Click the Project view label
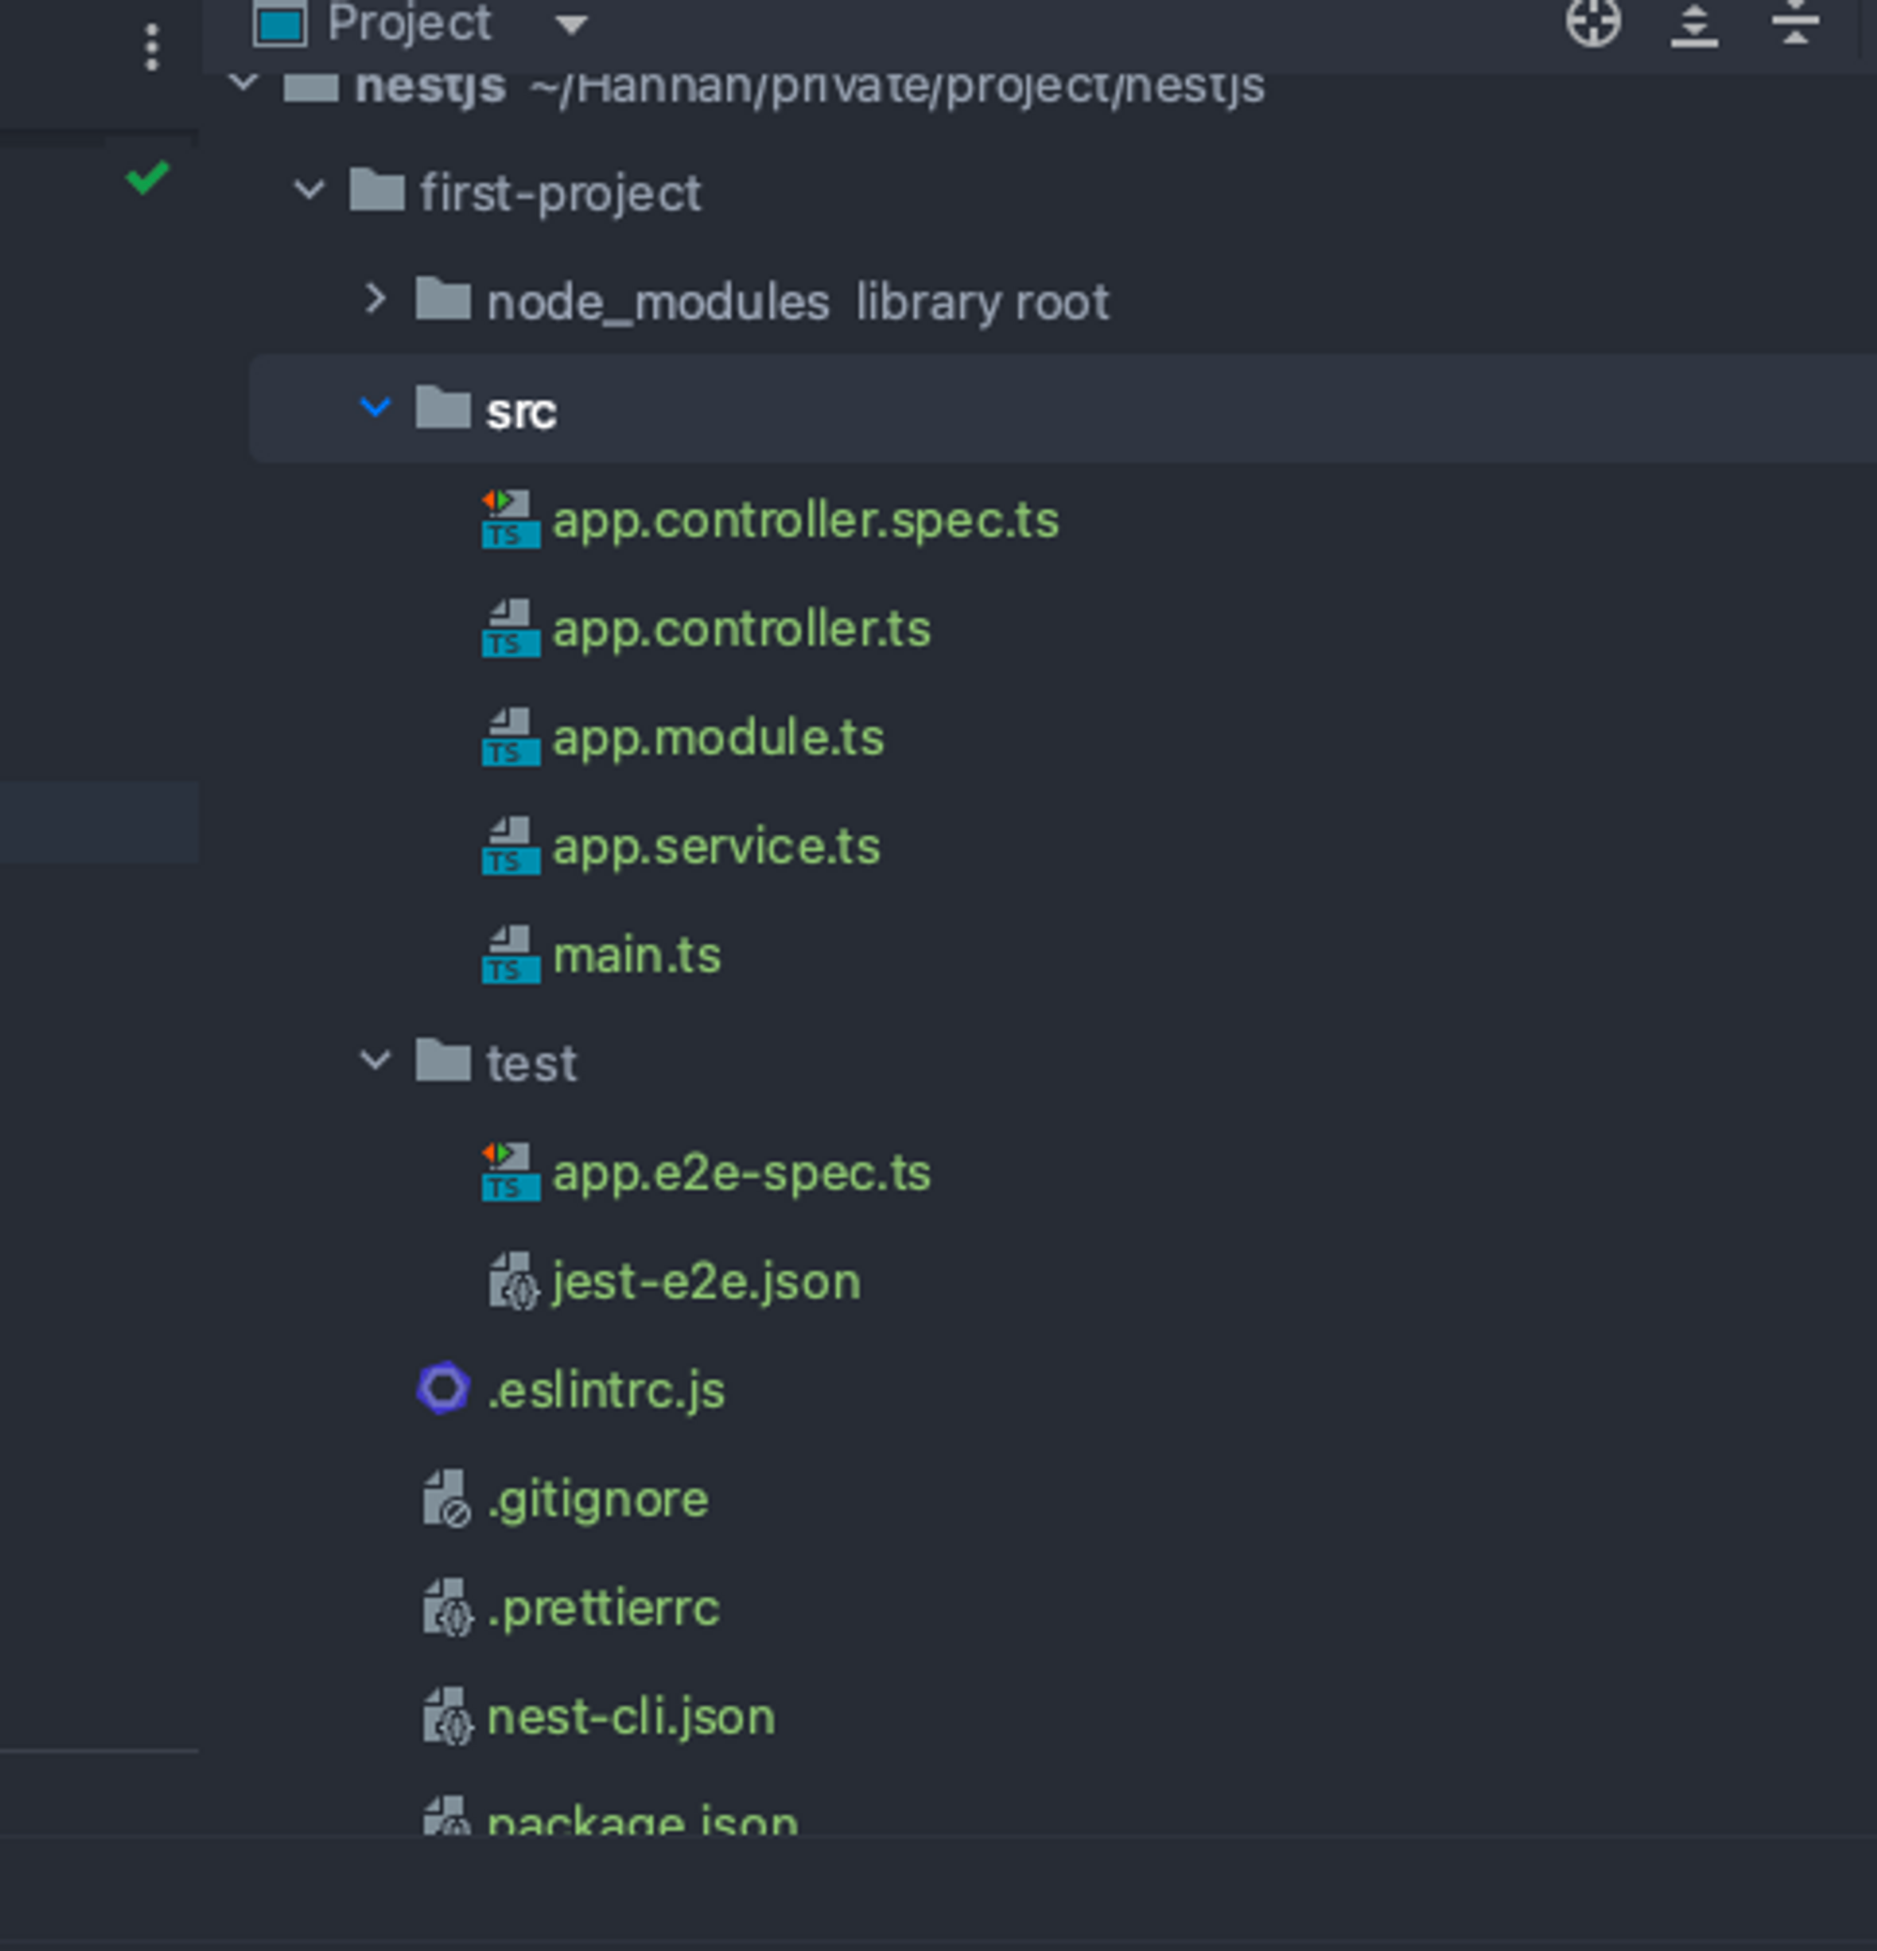 click(409, 23)
